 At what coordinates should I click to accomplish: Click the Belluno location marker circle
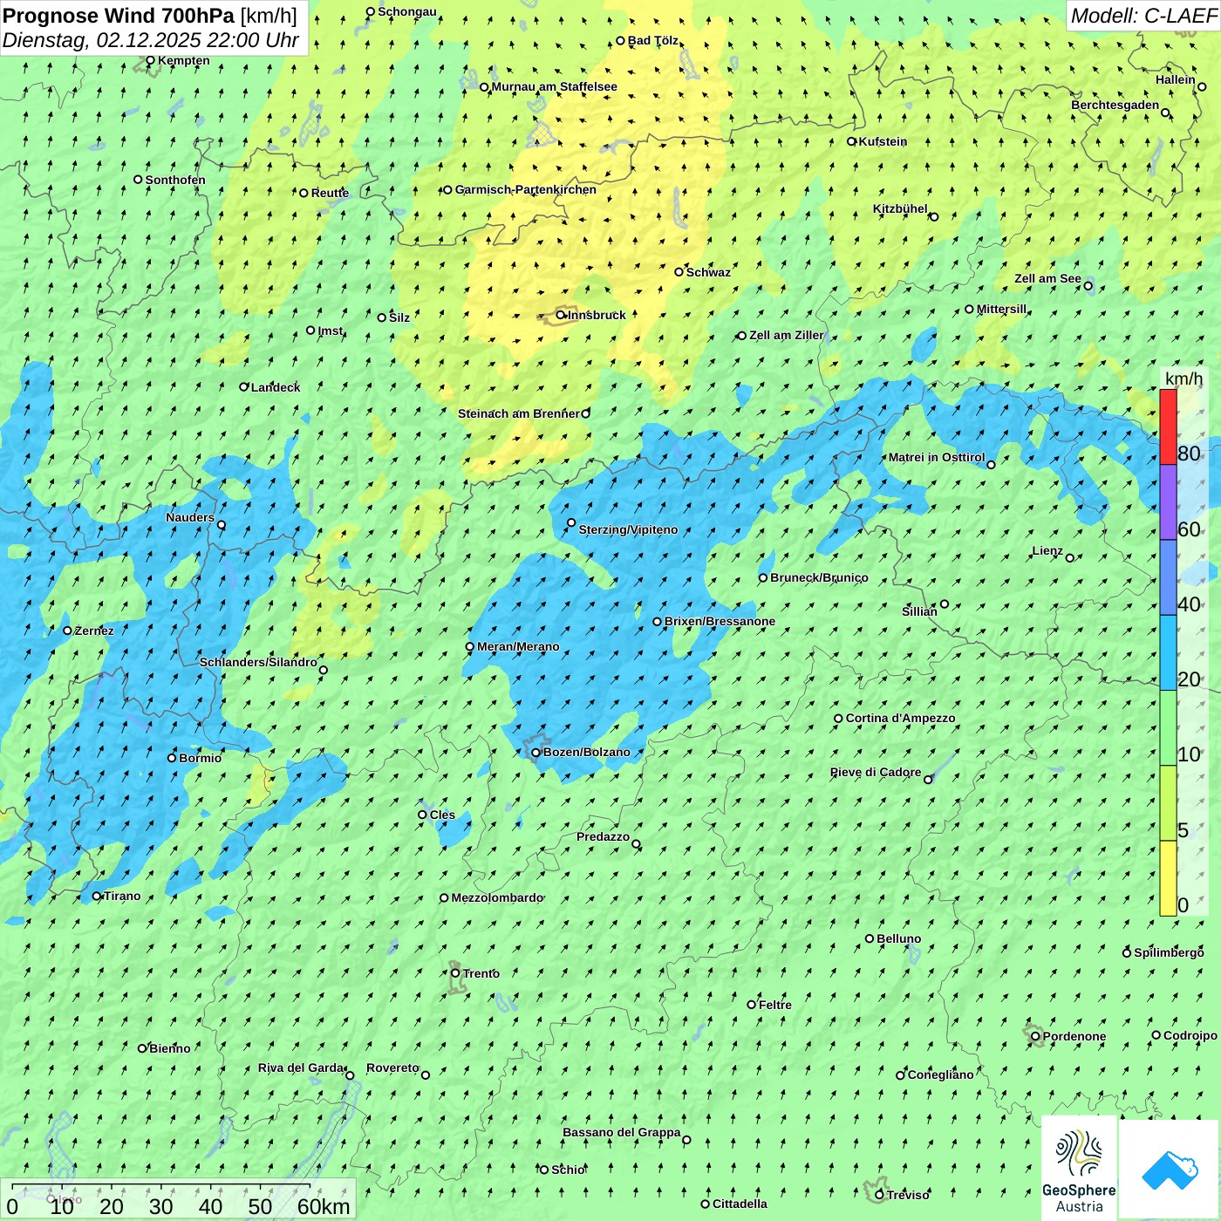(870, 938)
